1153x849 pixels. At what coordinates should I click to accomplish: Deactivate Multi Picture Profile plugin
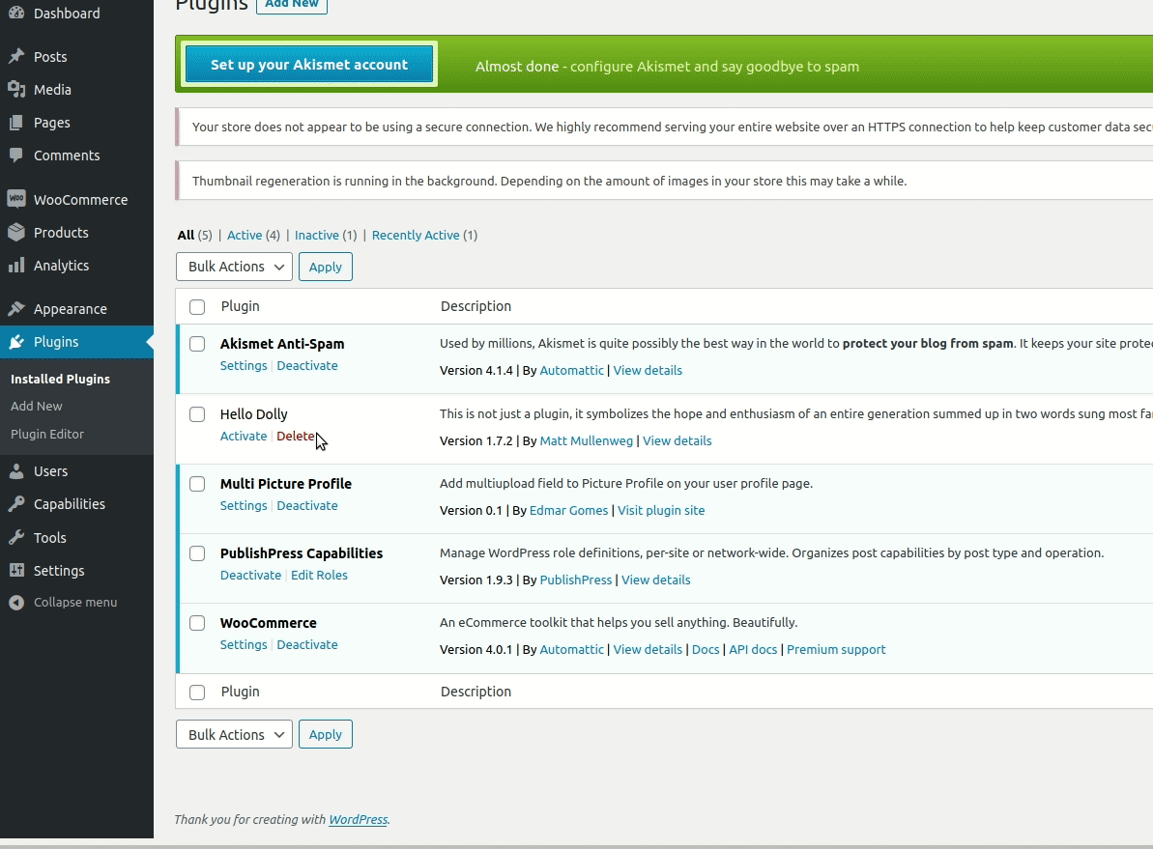coord(307,506)
